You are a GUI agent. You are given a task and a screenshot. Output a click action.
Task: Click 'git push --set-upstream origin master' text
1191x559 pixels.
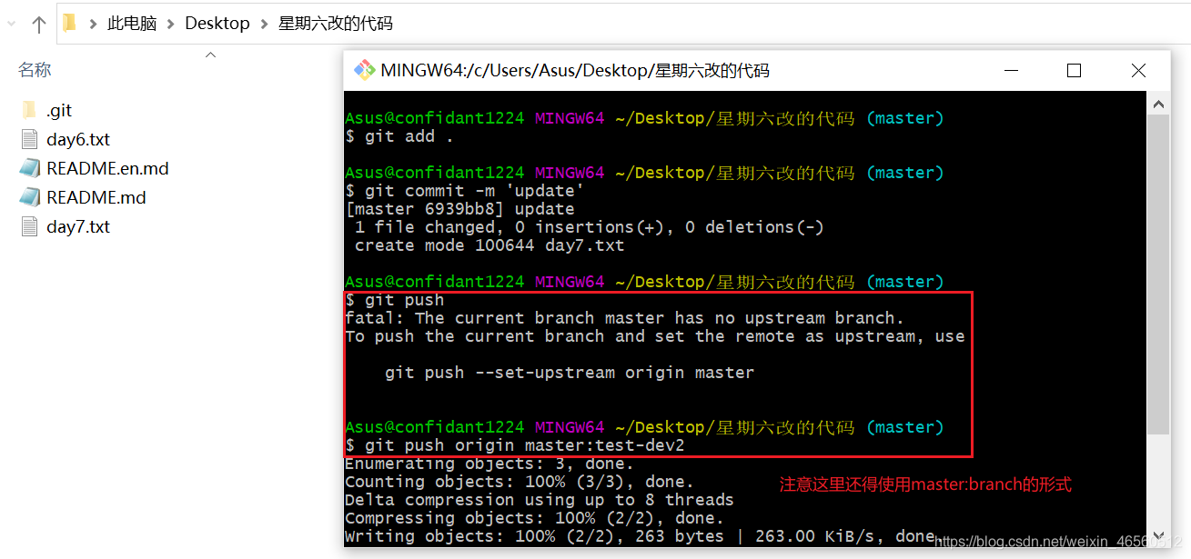click(x=570, y=373)
